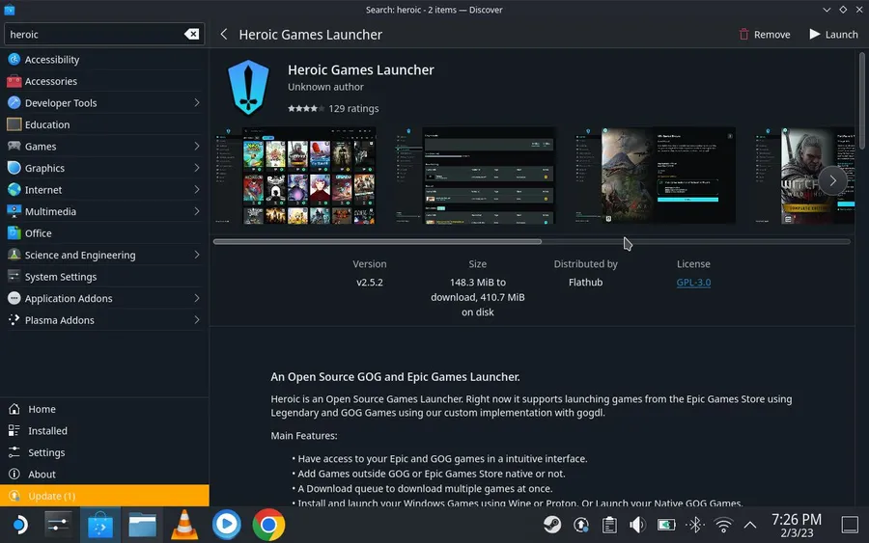
Task: Go back from Heroic Games Launcher page
Action: (x=224, y=35)
